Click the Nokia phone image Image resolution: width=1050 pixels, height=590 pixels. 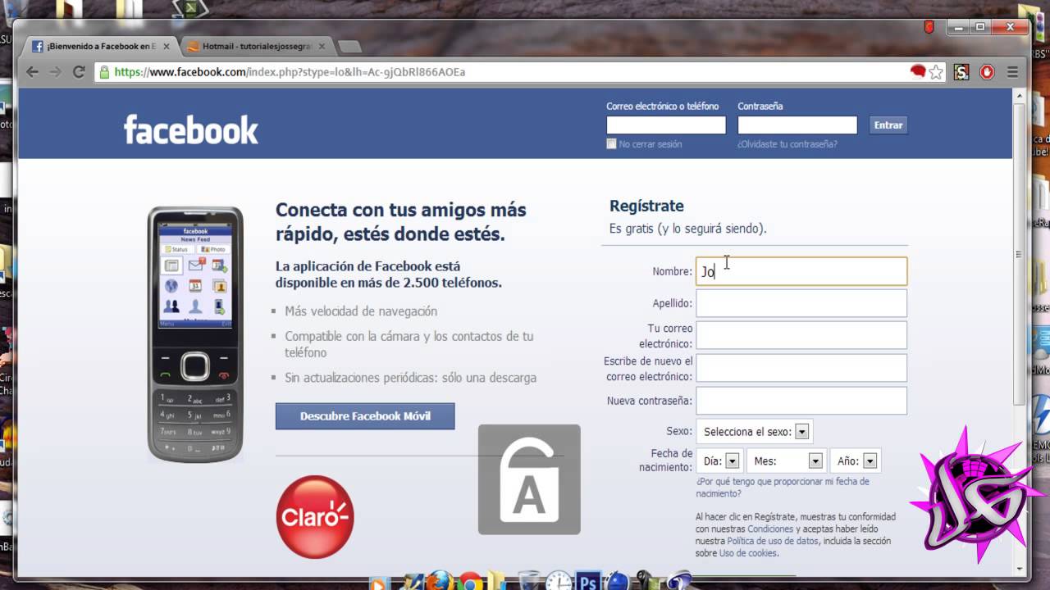tap(195, 334)
